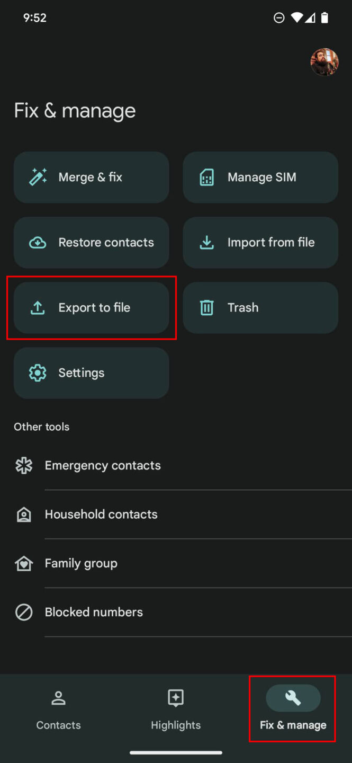Click the Emergency contacts star-of-life icon
Viewport: 352px width, 763px height.
point(24,465)
